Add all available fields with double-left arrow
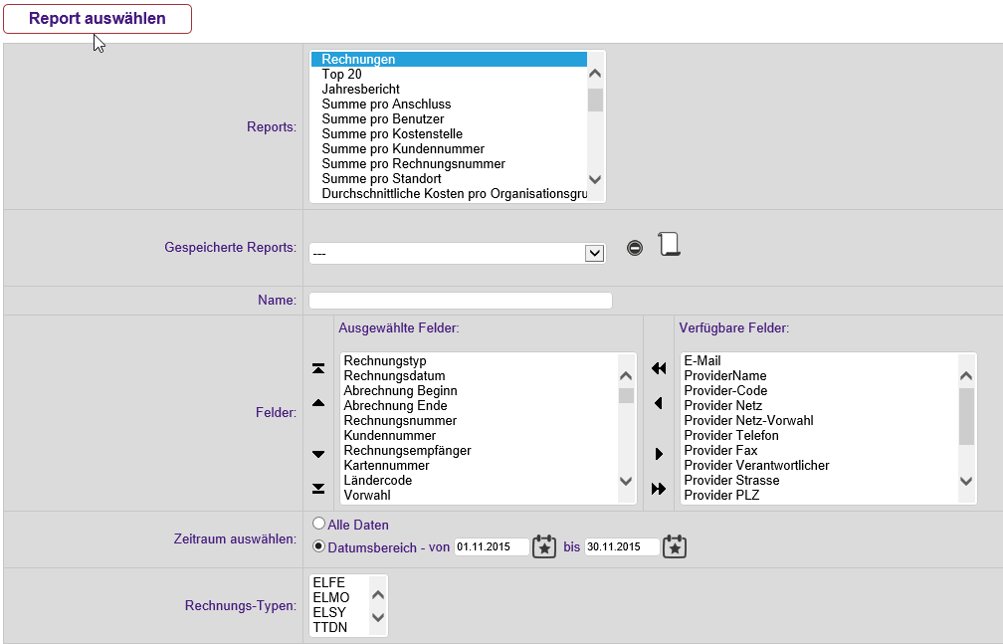Viewport: 1003px width, 644px height. click(x=658, y=368)
